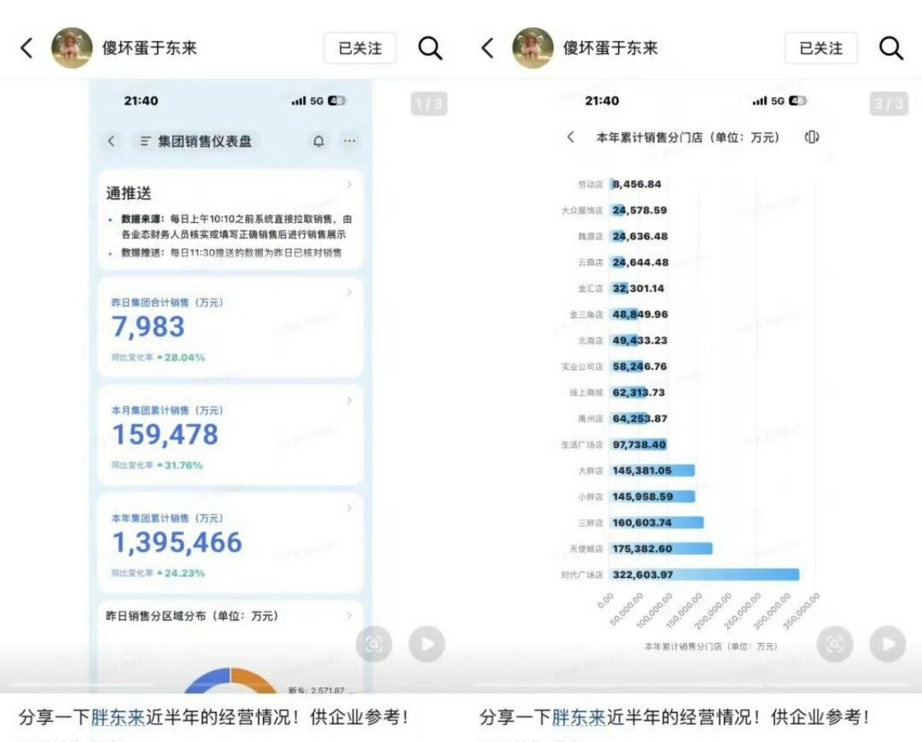Click the 线上商城 value 62,313.73
922x742 pixels.
click(638, 392)
